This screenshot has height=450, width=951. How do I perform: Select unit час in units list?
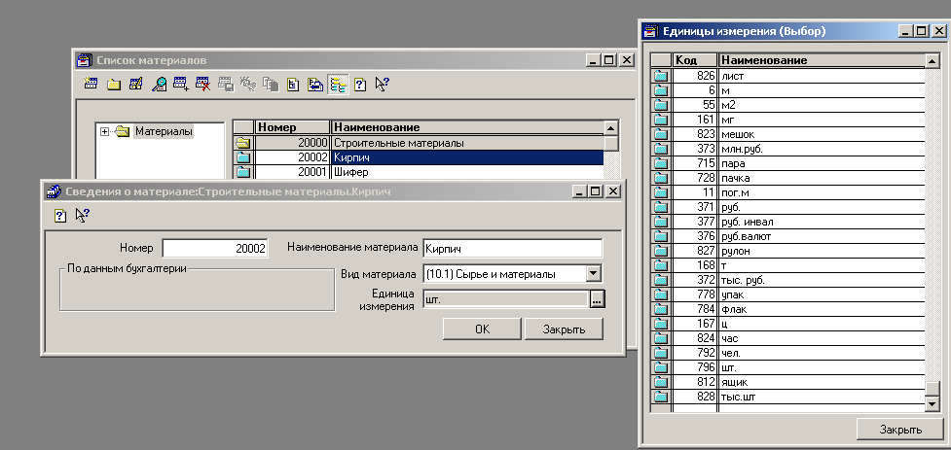coord(798,338)
